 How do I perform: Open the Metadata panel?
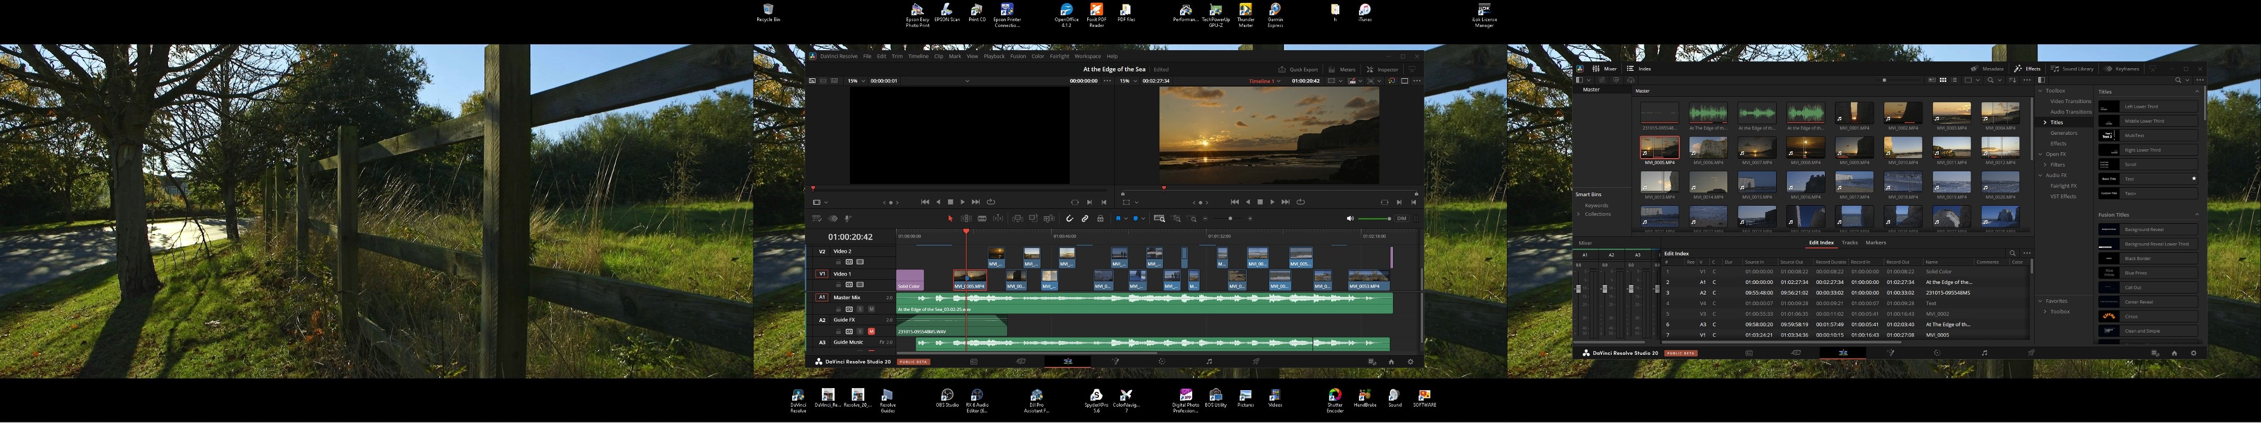1987,68
